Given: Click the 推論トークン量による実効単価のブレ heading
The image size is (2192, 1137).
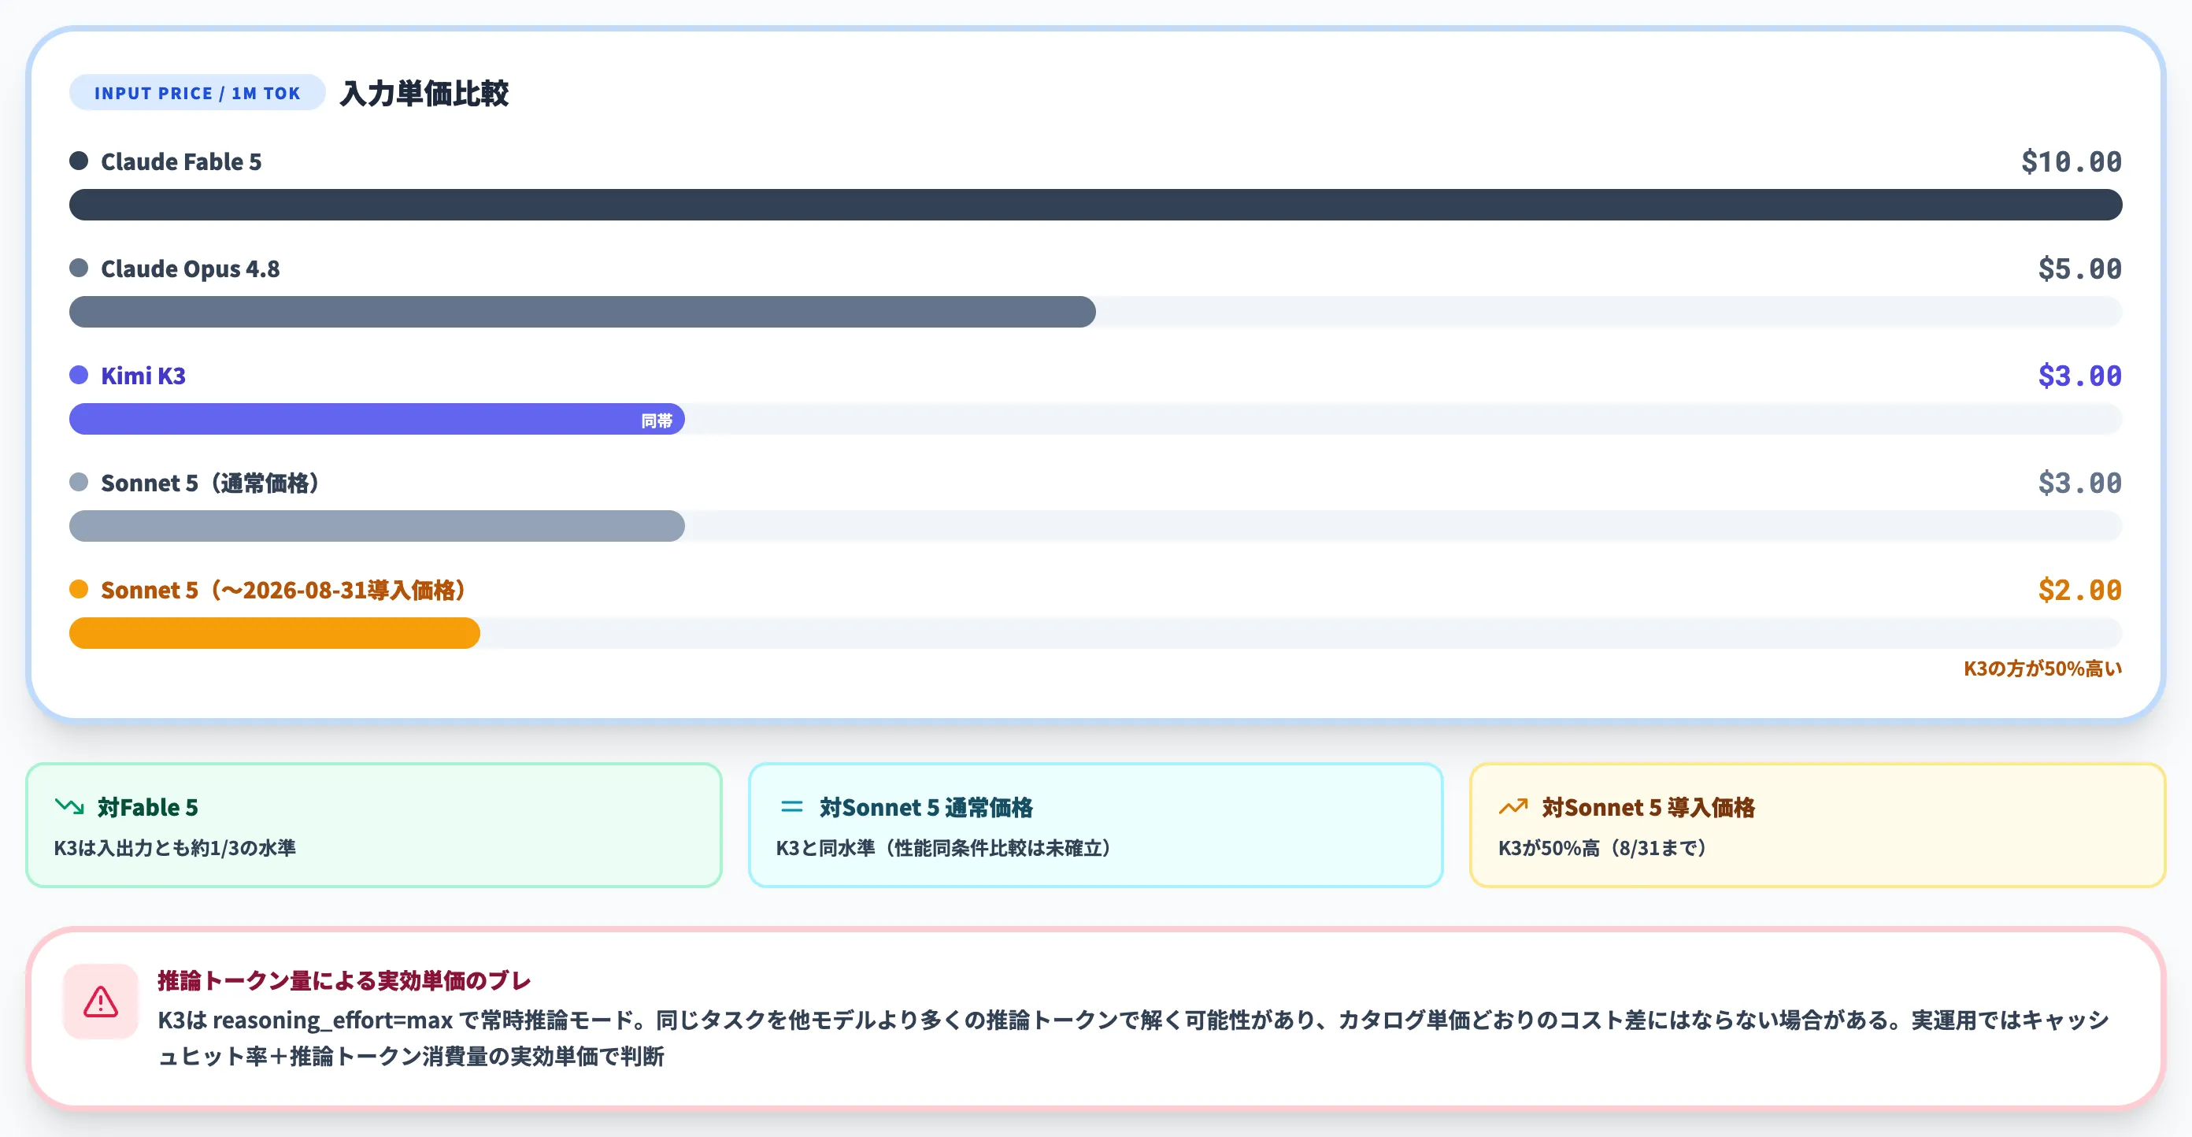Looking at the screenshot, I should [x=345, y=980].
